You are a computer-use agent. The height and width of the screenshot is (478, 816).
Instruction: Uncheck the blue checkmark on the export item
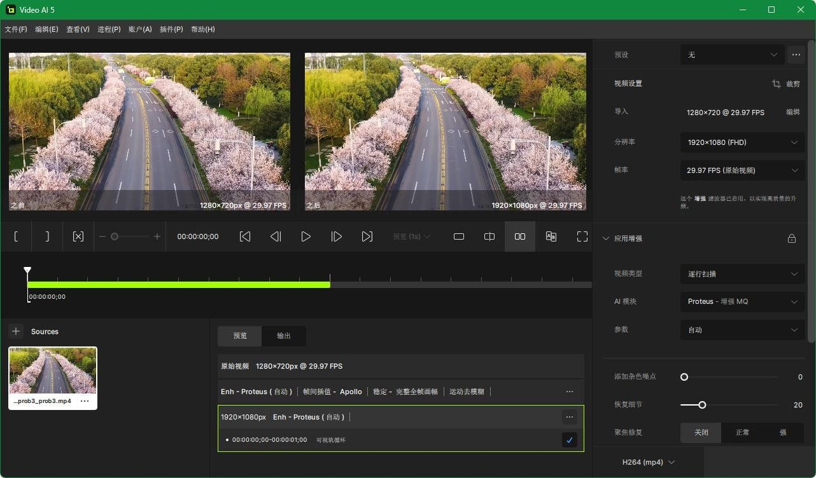tap(569, 439)
